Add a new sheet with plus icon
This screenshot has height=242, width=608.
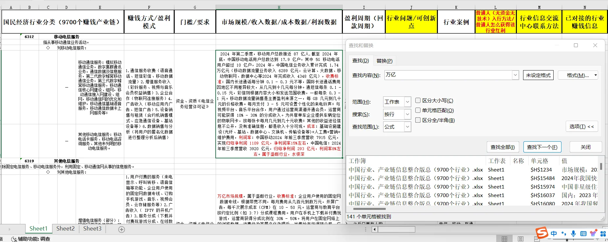(x=122, y=230)
